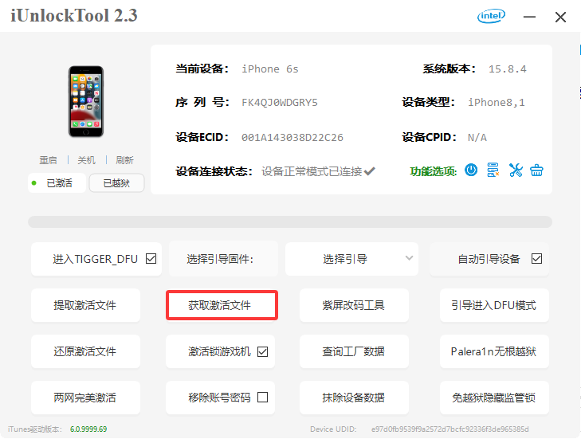Click the 关机 shutdown link
This screenshot has width=581, height=439.
86,160
